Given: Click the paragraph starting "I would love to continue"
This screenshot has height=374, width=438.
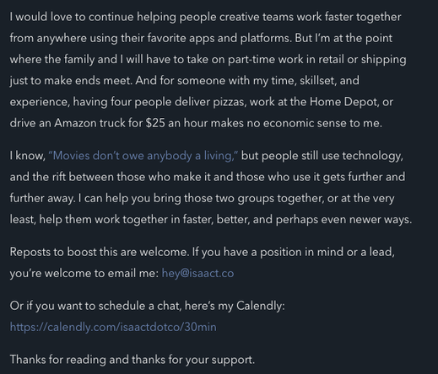Looking at the screenshot, I should tap(208, 70).
